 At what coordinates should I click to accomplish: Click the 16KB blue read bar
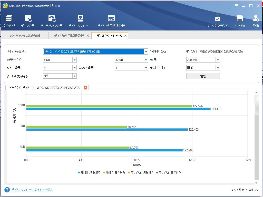coord(118,109)
